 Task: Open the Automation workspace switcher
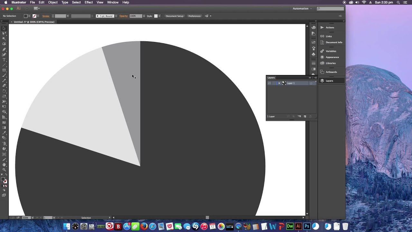point(302,8)
